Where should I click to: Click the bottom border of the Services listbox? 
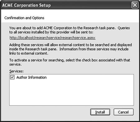click(x=72, y=106)
